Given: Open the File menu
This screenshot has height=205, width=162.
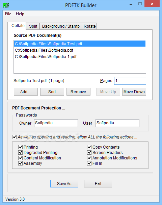Looking at the screenshot, I should pos(8,14).
